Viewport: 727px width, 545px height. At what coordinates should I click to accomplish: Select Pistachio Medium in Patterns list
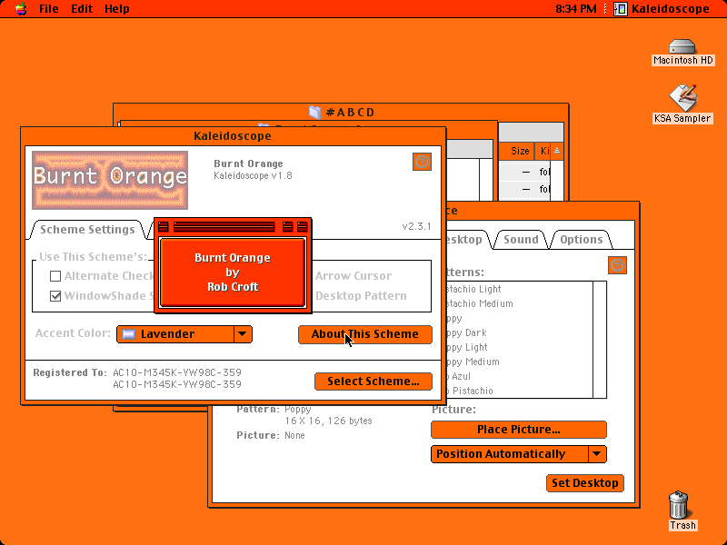[516, 303]
